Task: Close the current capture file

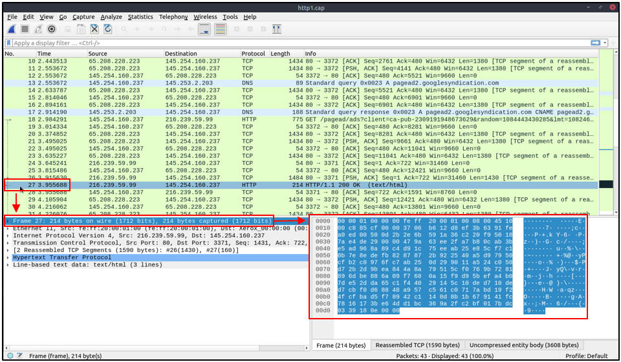Action: 94,29
